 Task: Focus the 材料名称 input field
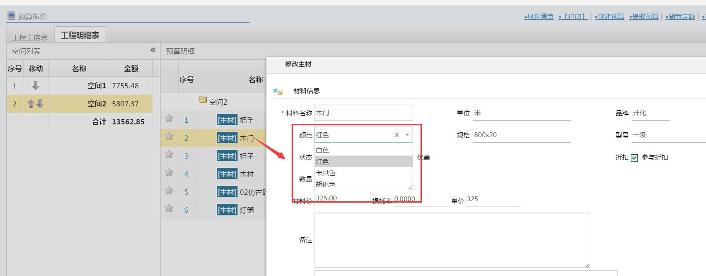click(363, 113)
